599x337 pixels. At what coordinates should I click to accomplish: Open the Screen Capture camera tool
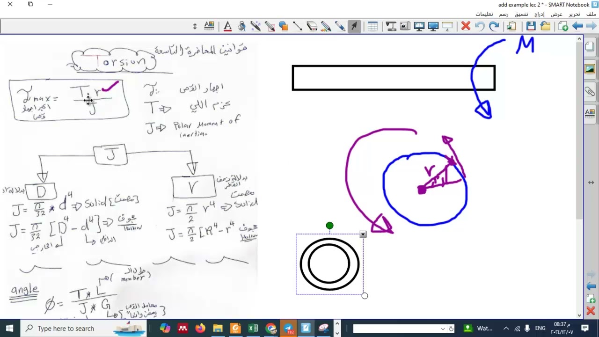(x=405, y=27)
